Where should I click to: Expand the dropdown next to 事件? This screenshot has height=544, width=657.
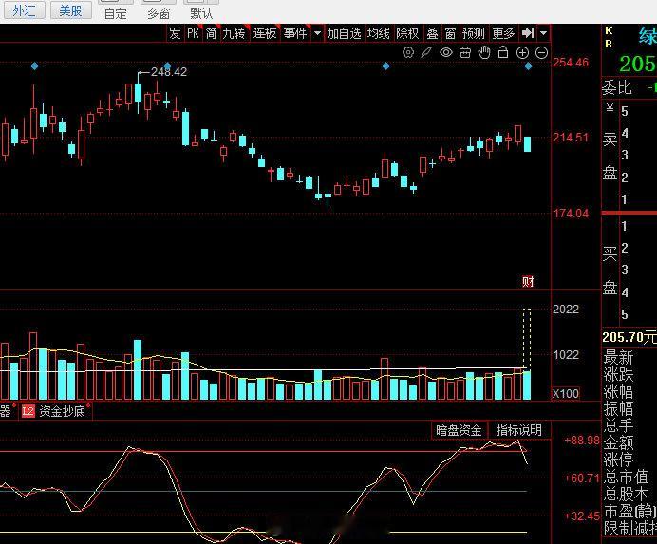point(318,33)
